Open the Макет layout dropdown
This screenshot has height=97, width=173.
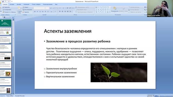[x=26, y=7]
